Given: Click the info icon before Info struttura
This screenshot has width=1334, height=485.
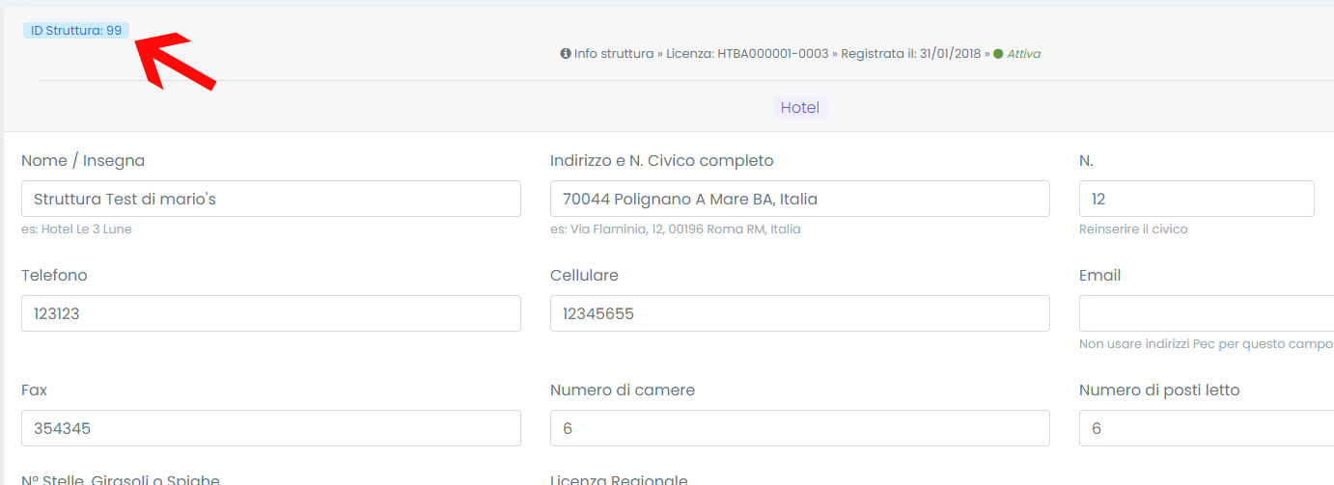Looking at the screenshot, I should pos(566,54).
